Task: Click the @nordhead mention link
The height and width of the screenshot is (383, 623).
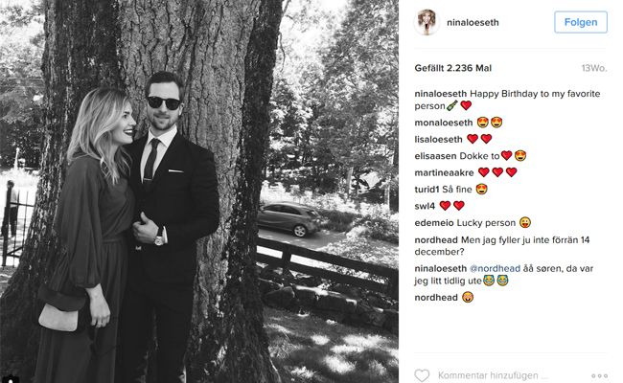Action: [x=495, y=269]
